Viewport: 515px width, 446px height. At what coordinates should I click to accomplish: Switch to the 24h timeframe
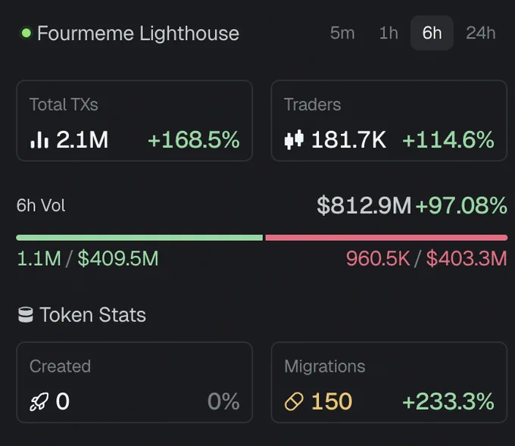pos(481,33)
